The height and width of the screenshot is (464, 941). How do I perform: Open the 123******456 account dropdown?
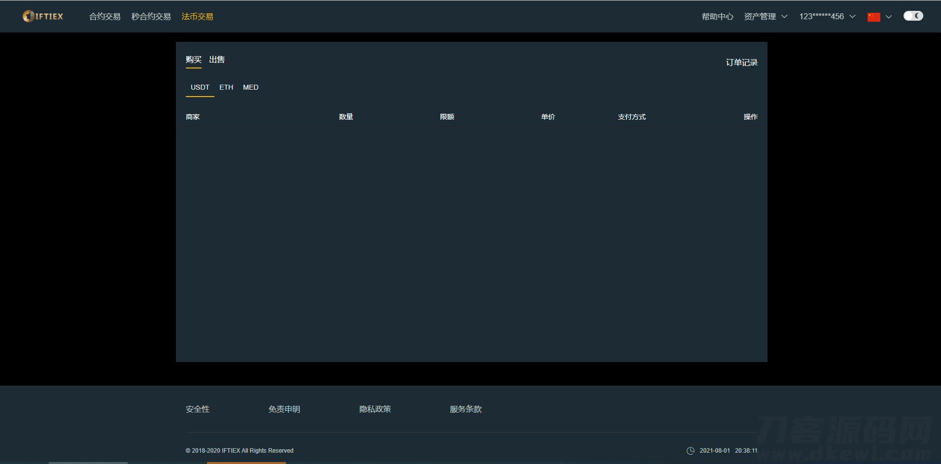pos(827,17)
